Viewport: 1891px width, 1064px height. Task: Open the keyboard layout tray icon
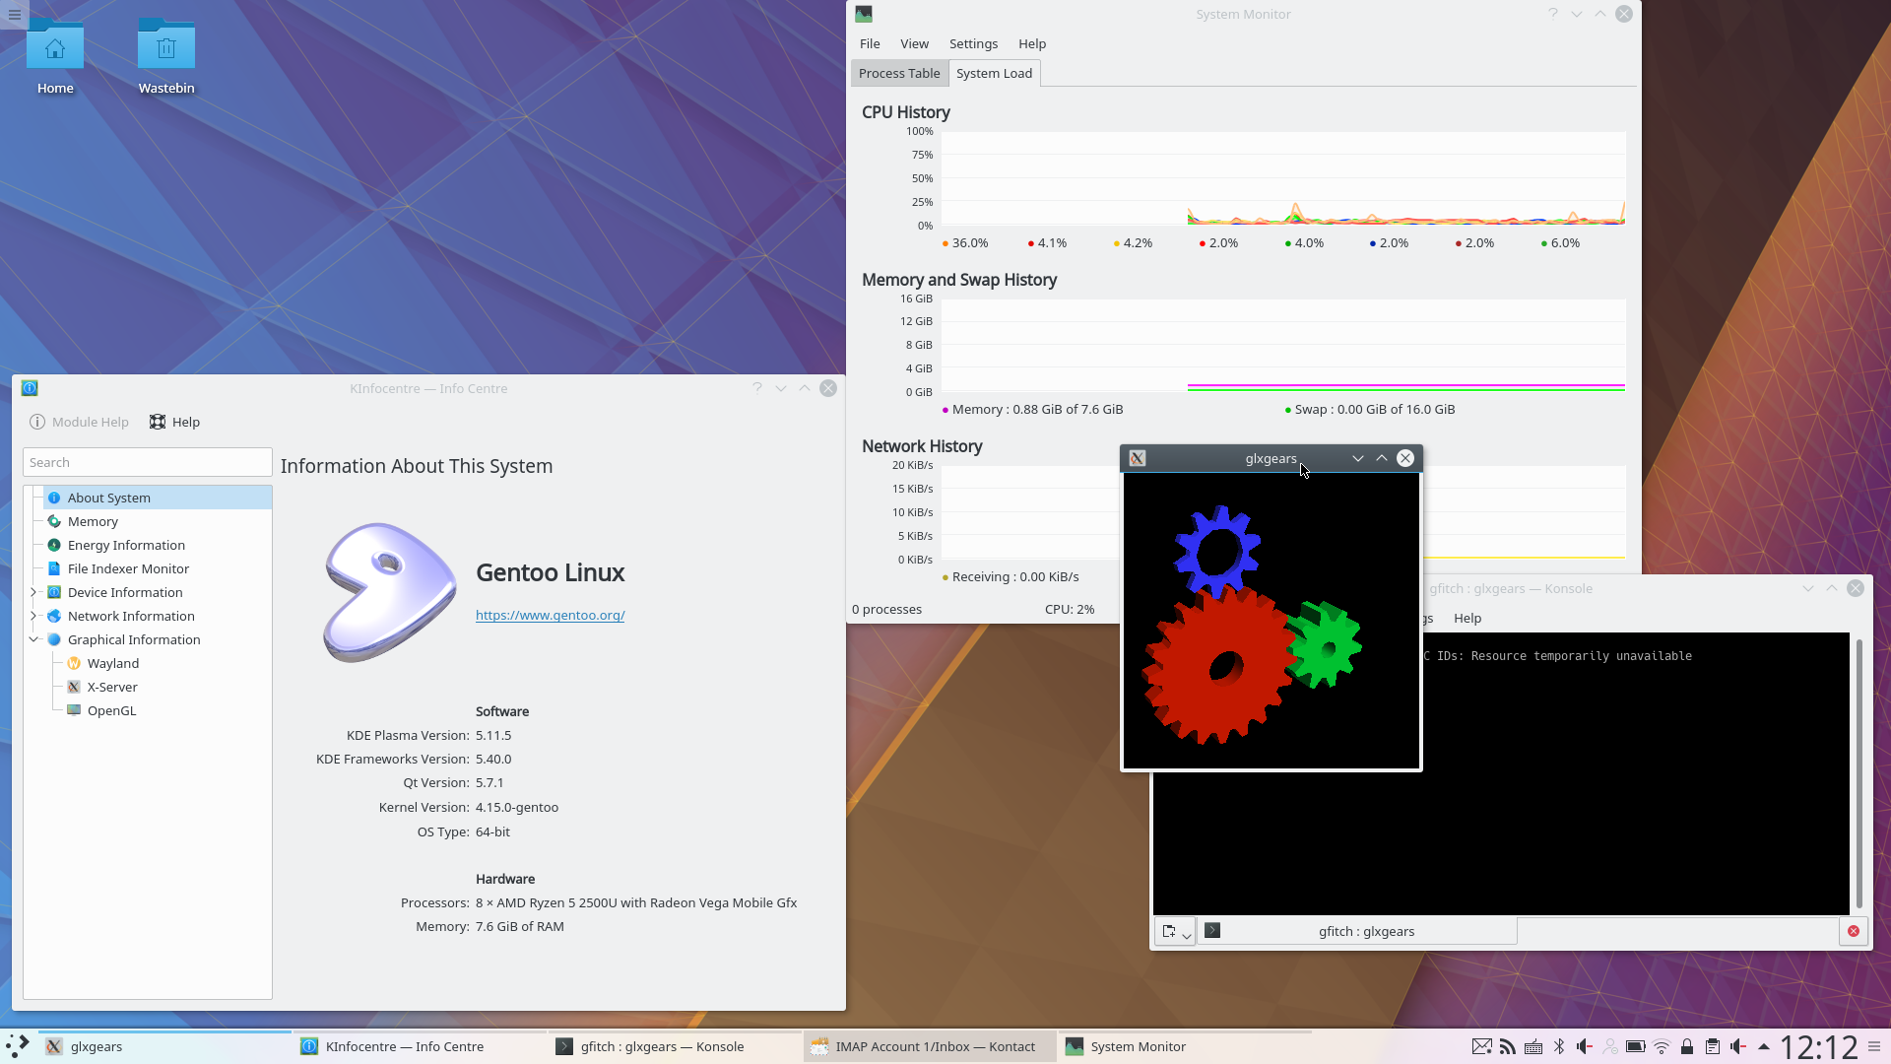pos(1533,1046)
